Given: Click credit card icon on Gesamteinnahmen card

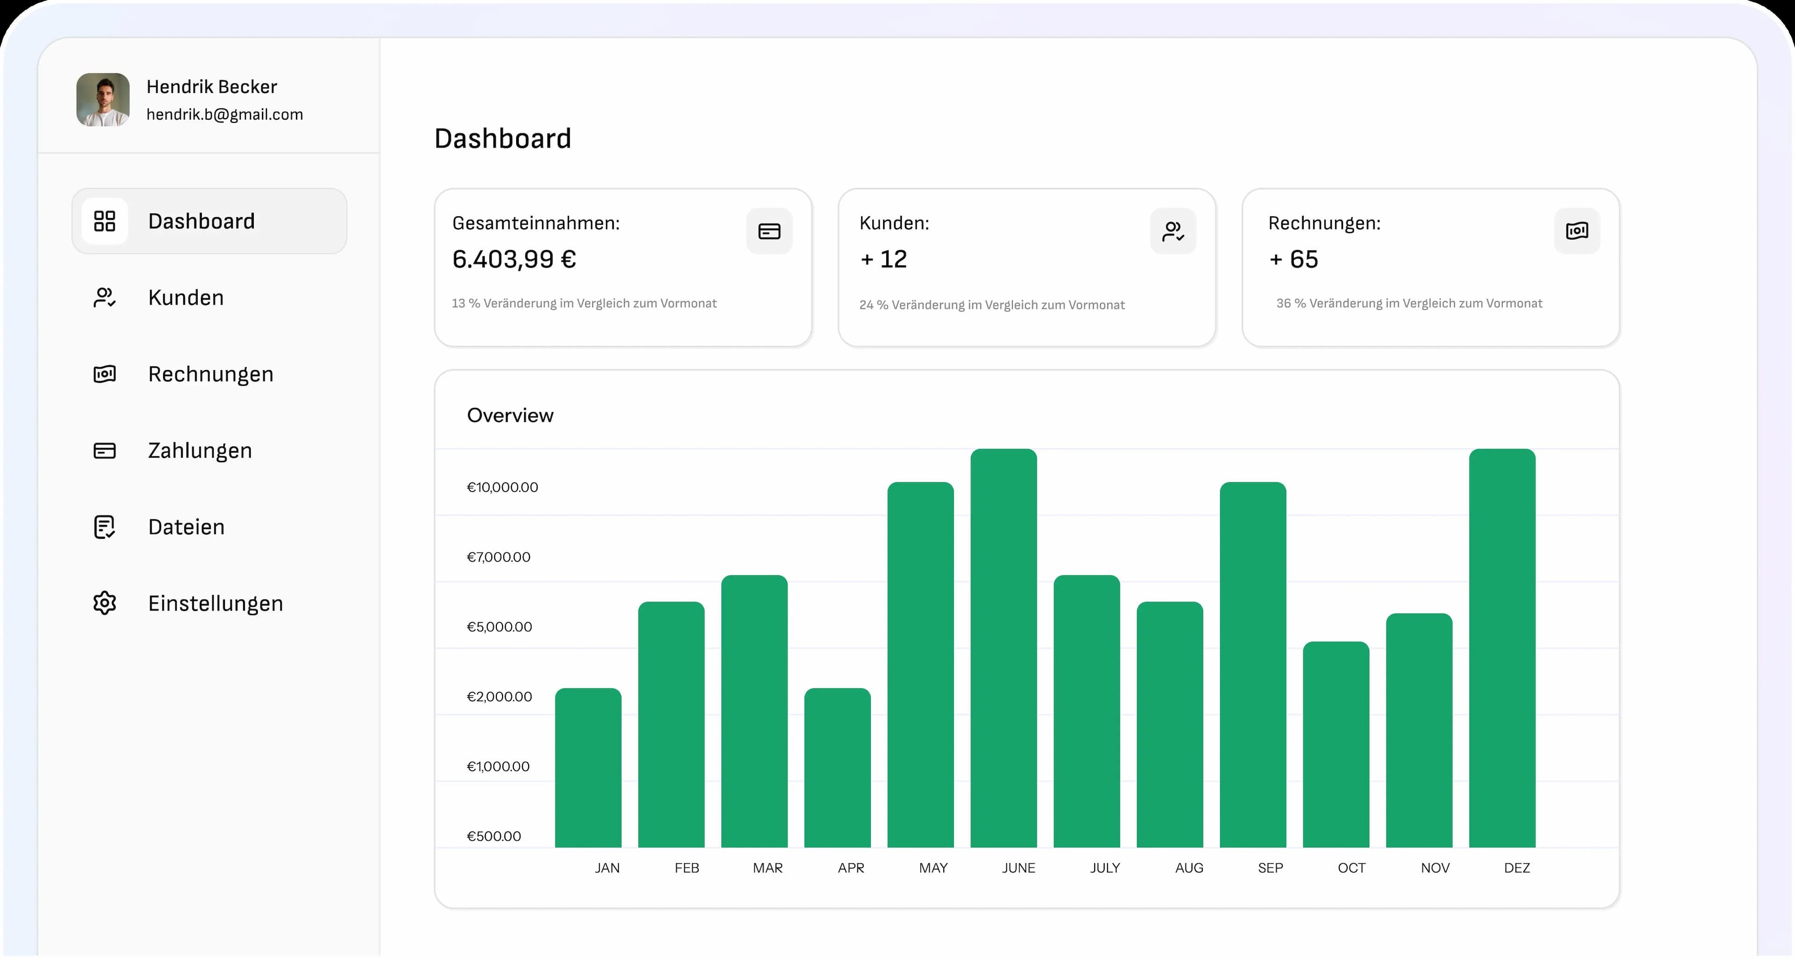Looking at the screenshot, I should (x=769, y=231).
